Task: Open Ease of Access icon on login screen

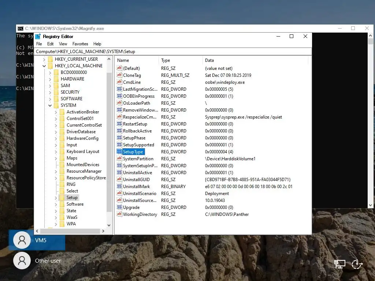Action: coord(357,264)
